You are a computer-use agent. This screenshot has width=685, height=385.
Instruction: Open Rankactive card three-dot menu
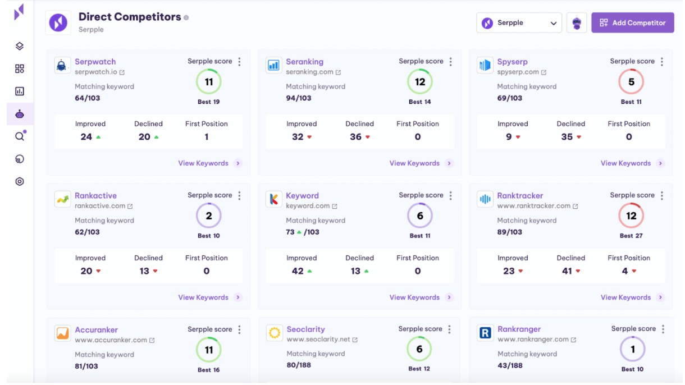(240, 196)
